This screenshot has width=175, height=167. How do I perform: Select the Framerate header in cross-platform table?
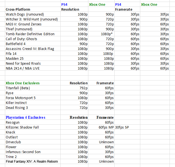coord(127,9)
